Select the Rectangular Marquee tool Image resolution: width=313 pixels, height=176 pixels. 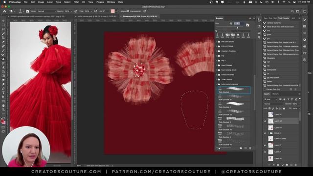pos(3,25)
